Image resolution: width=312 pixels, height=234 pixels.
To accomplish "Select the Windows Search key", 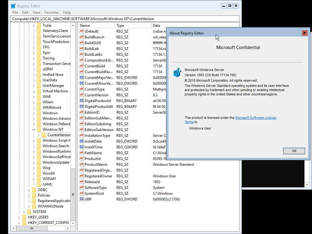I will click(x=56, y=146).
